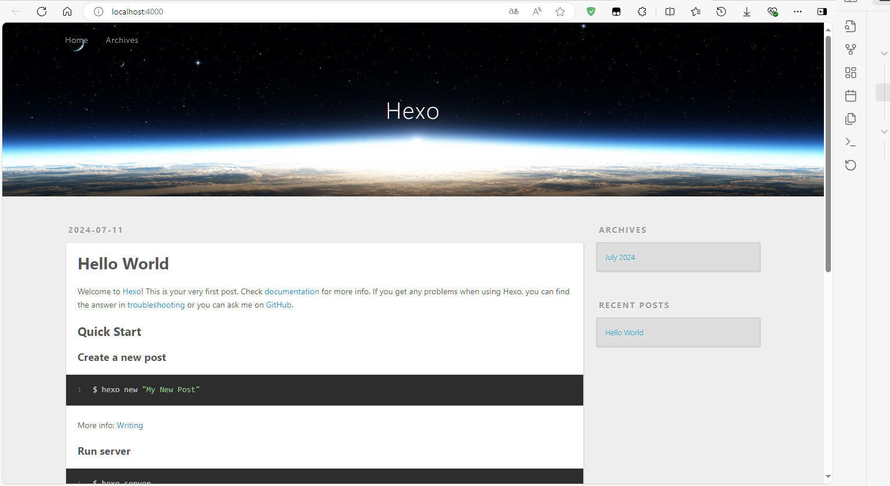Click the Hexo site title
890x486 pixels.
pyautogui.click(x=413, y=111)
